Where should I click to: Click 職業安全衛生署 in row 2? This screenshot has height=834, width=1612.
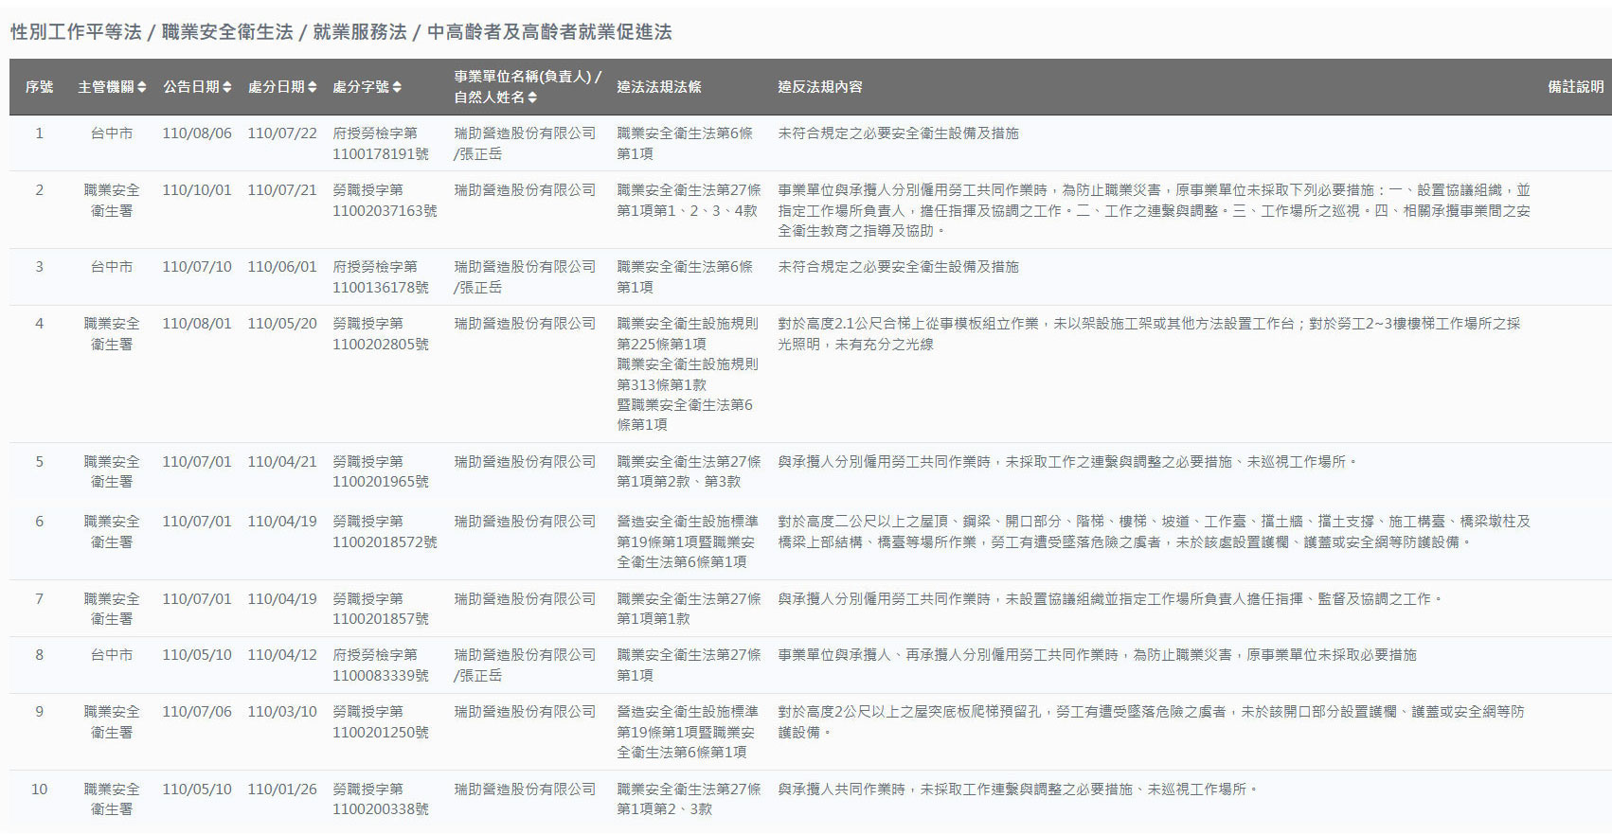112,201
